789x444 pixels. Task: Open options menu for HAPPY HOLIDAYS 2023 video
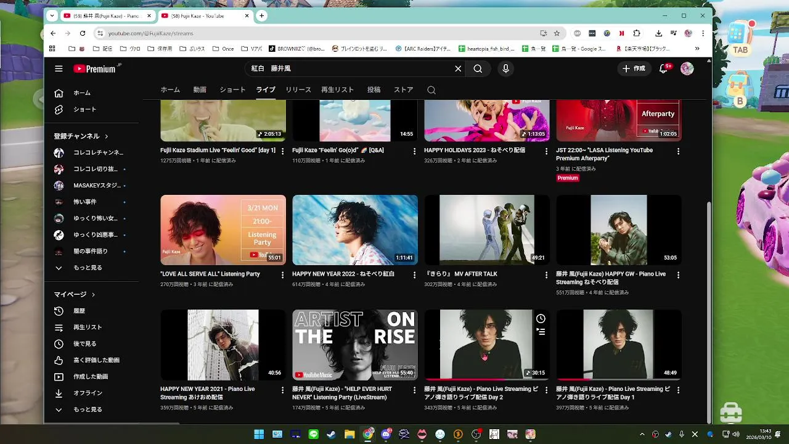[547, 151]
